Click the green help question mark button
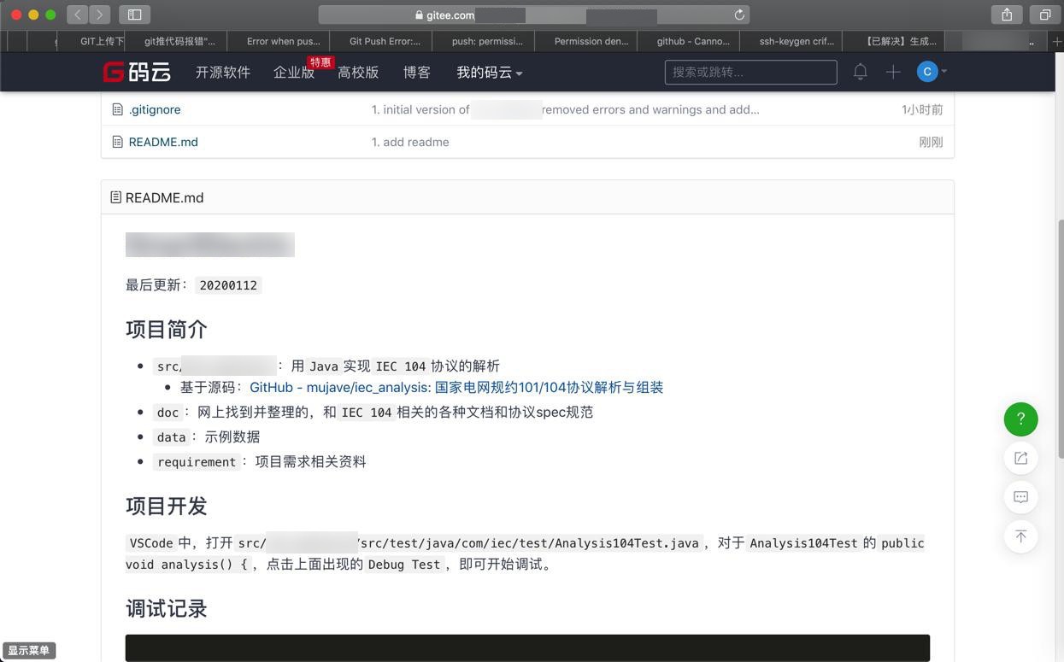The image size is (1064, 662). [x=1020, y=419]
